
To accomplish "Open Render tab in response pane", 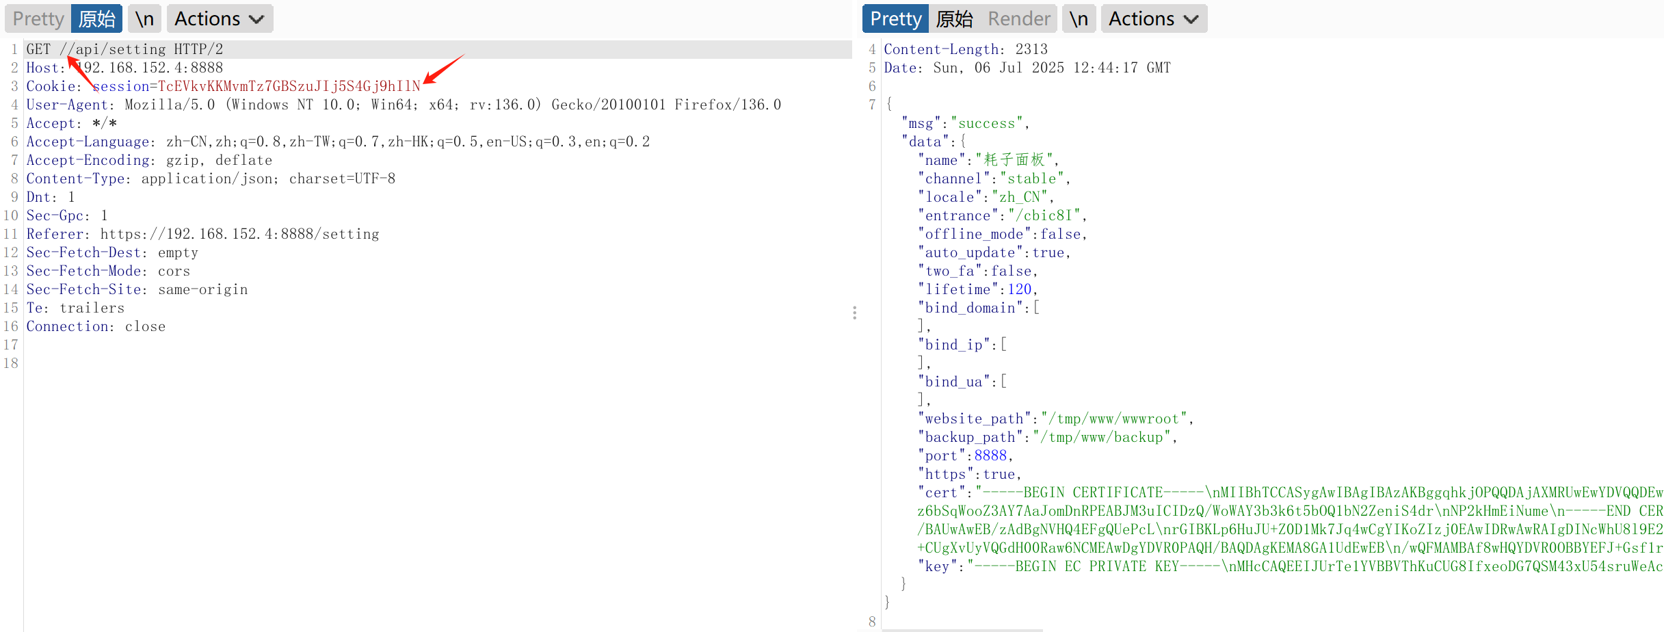I will (1018, 18).
